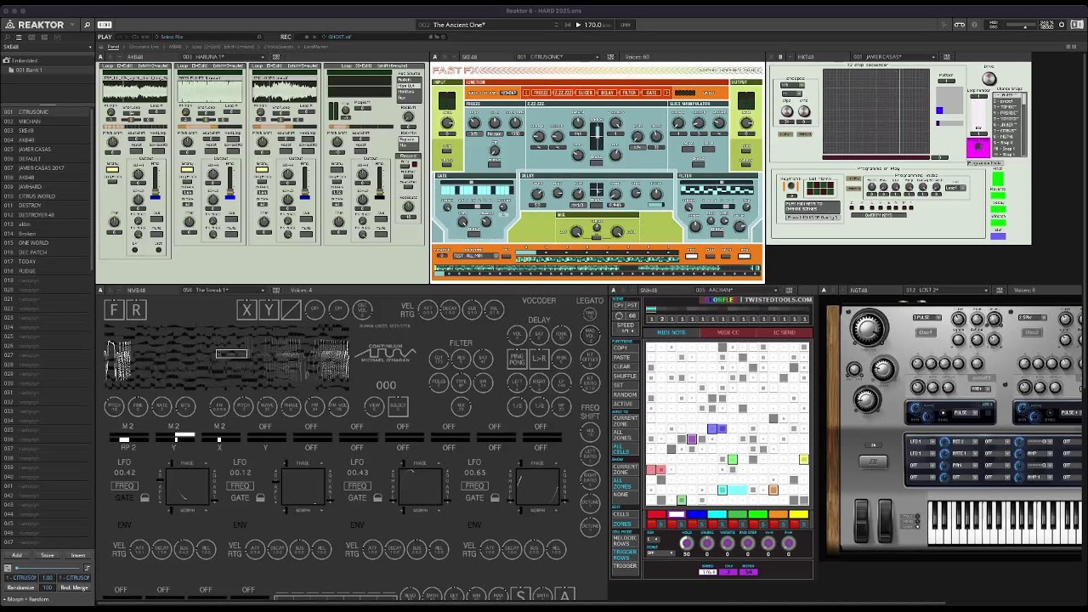Open SKE48 preset dropdown 001 CITRUSONIC
The height and width of the screenshot is (612, 1088).
click(558, 57)
